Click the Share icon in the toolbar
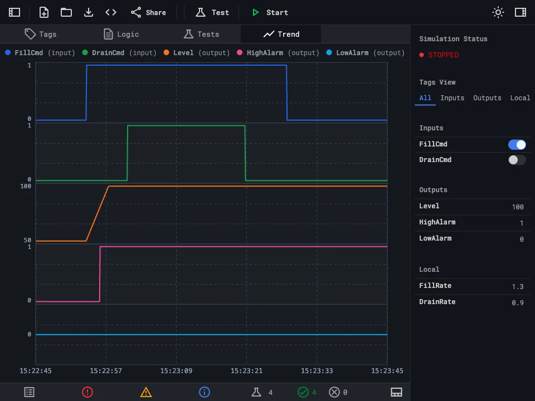Viewport: 535px width, 401px height. click(x=135, y=12)
